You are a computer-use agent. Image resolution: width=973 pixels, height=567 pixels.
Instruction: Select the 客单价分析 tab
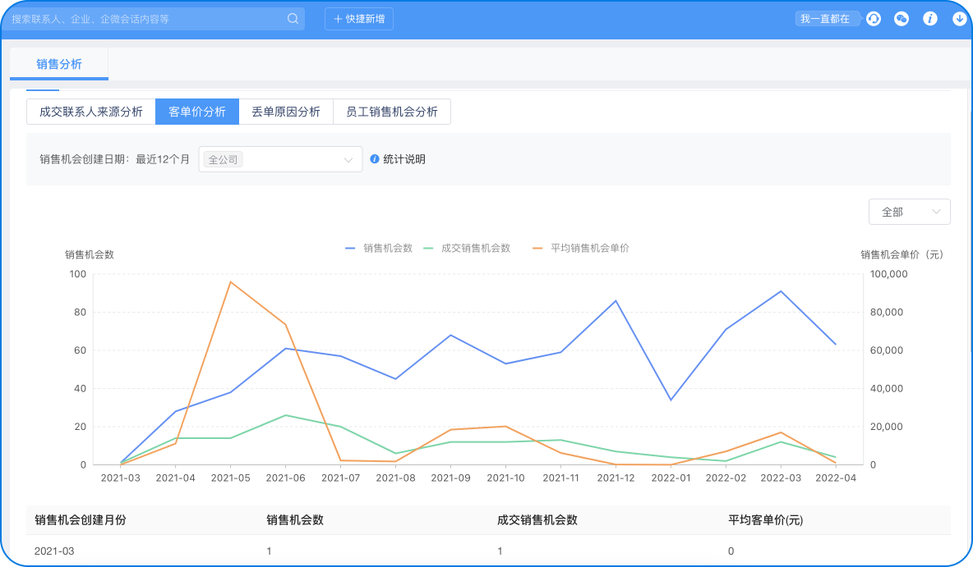(196, 112)
